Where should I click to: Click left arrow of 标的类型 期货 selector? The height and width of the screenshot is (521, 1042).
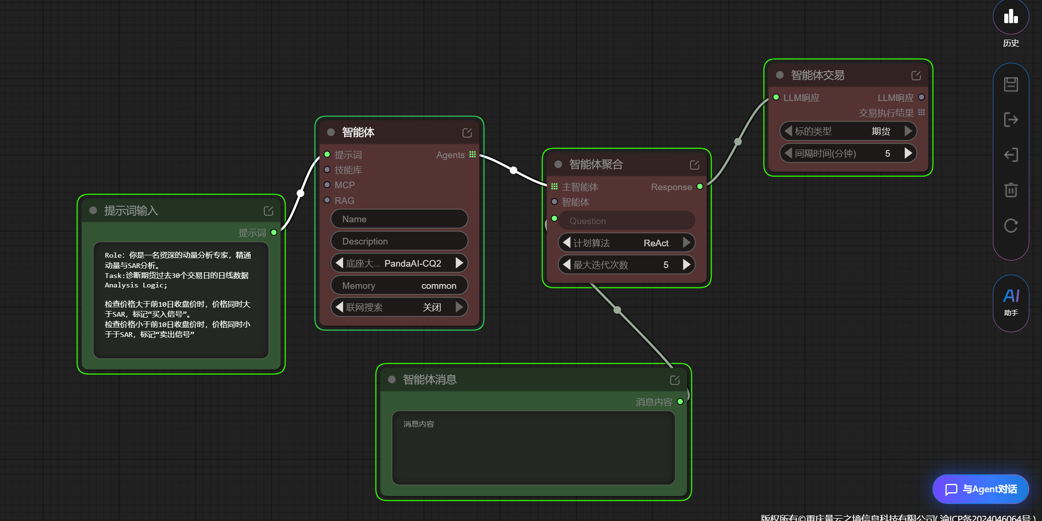(788, 131)
